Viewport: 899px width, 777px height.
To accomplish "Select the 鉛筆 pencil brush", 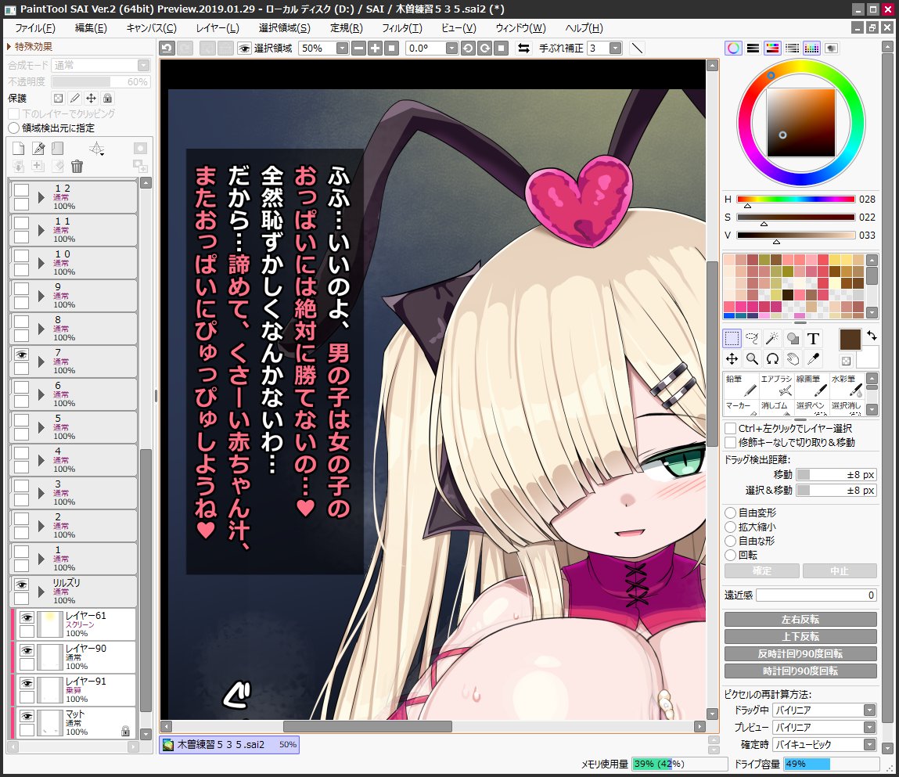I will 741,385.
